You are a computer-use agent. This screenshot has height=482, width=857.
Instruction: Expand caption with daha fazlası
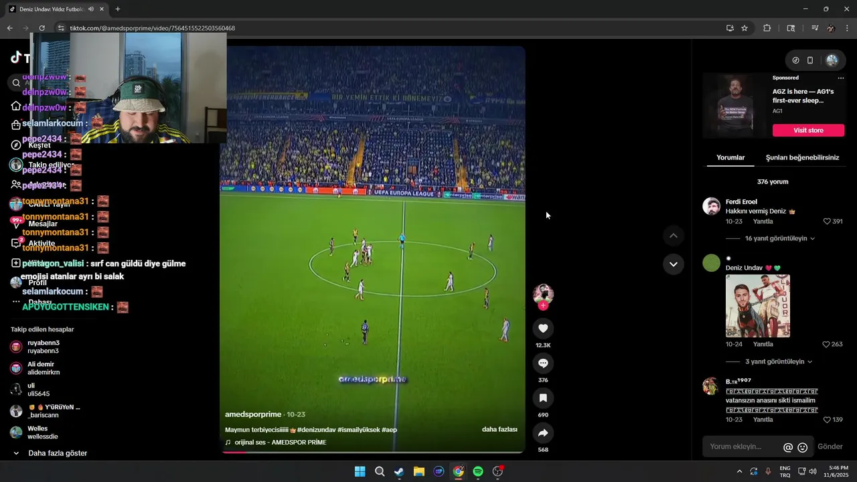[499, 430]
